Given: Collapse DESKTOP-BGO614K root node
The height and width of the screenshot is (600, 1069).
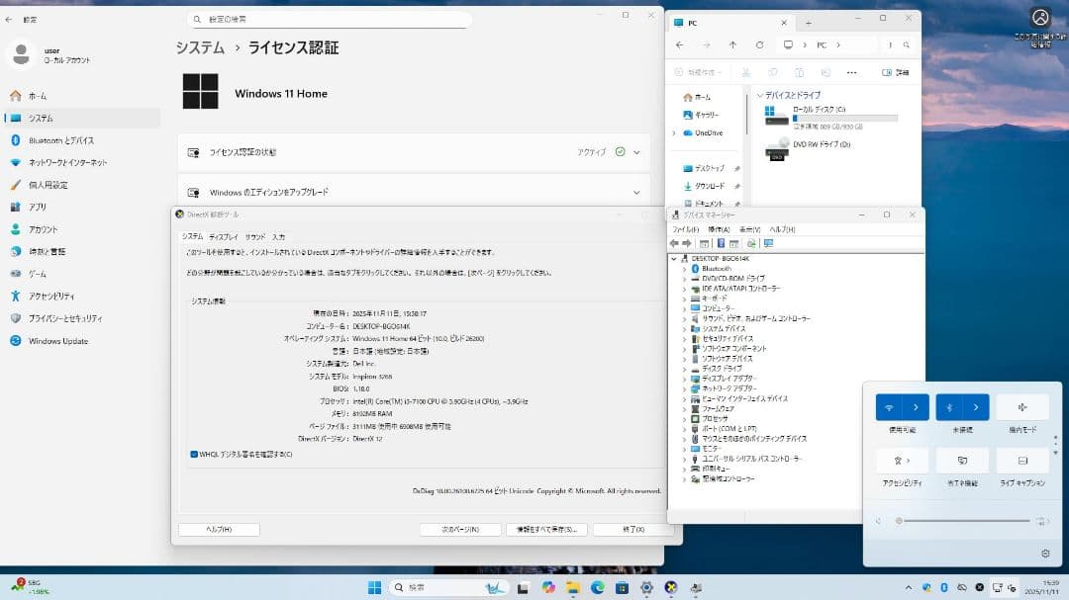Looking at the screenshot, I should tap(674, 259).
